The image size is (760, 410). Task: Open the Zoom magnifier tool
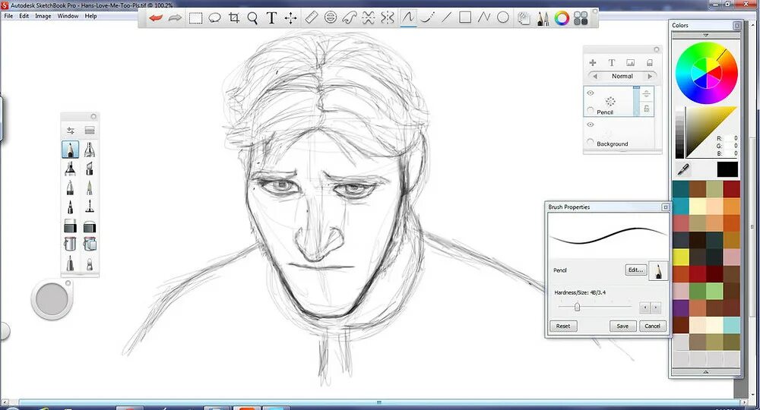point(252,18)
